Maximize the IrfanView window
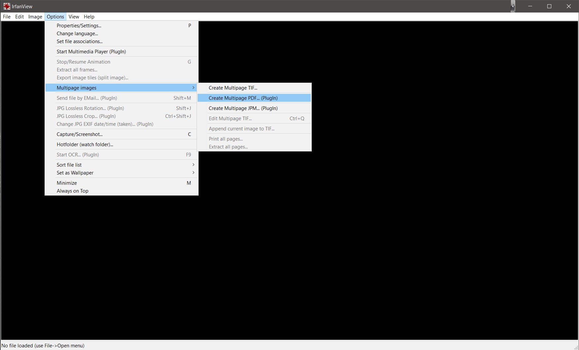This screenshot has height=350, width=579. click(549, 6)
